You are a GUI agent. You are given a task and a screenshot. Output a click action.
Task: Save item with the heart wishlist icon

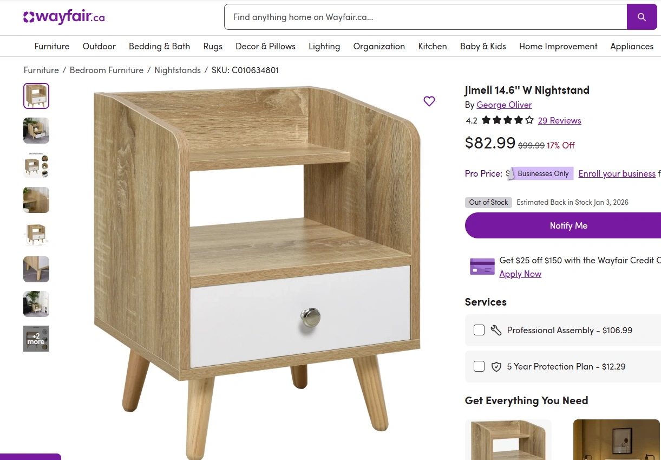pos(429,101)
